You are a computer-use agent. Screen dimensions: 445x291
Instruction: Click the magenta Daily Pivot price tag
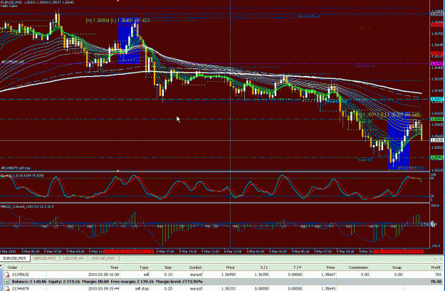437,64
